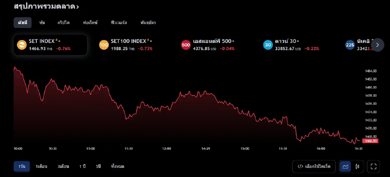Select the ดาวน์ 30 card

coord(296,45)
